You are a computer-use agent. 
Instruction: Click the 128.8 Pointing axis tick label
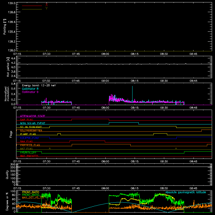pos(12,12)
